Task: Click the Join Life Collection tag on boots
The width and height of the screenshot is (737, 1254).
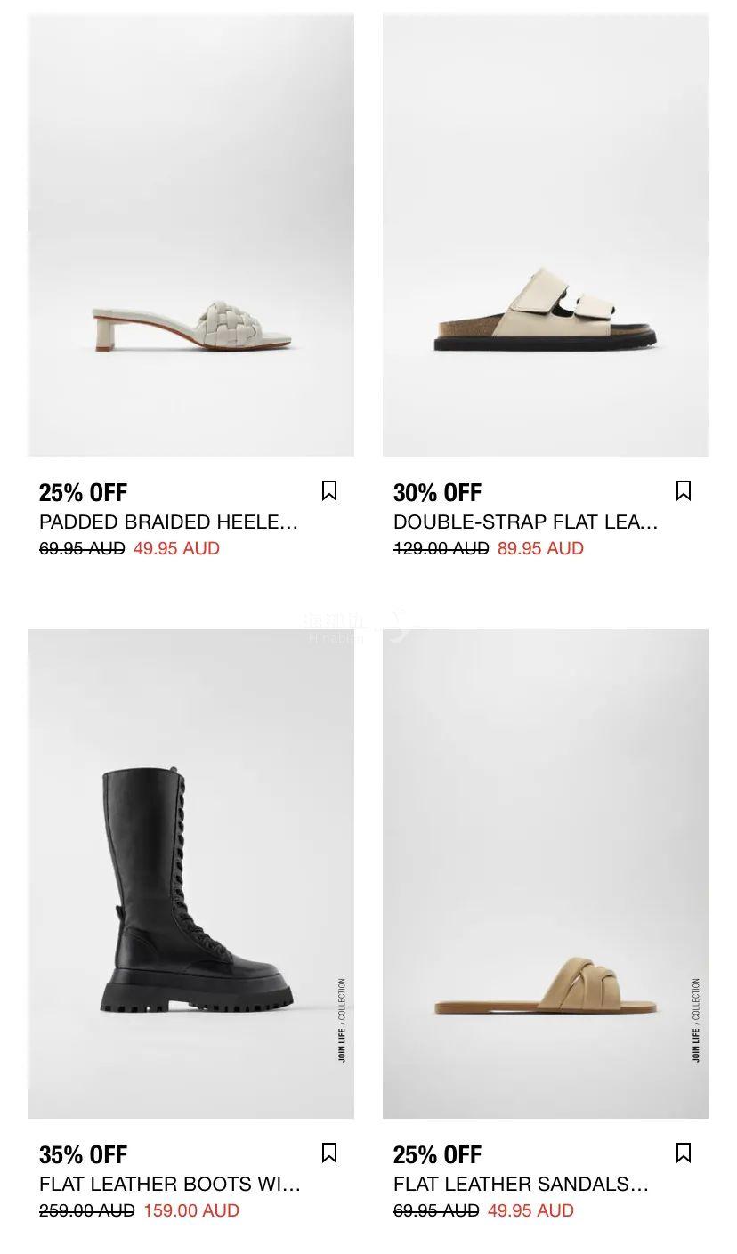Action: pos(342,1020)
